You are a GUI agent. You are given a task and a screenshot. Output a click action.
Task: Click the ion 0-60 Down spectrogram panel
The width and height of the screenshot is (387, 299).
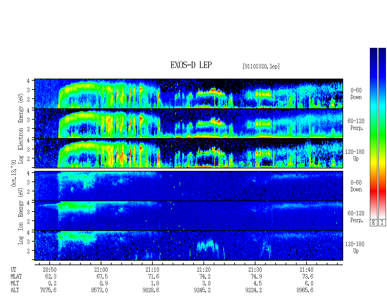click(x=189, y=186)
